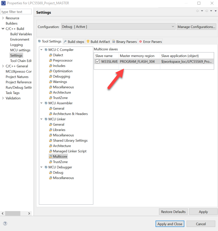
Task: Click Apply and Close
Action: coord(170,224)
